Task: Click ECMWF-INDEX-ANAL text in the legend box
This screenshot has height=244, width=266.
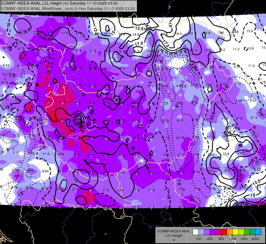Action: pyautogui.click(x=174, y=231)
